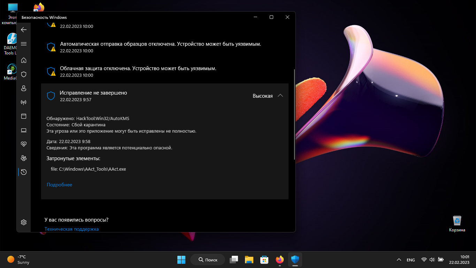Switch to Firefox in taskbar

point(279,260)
